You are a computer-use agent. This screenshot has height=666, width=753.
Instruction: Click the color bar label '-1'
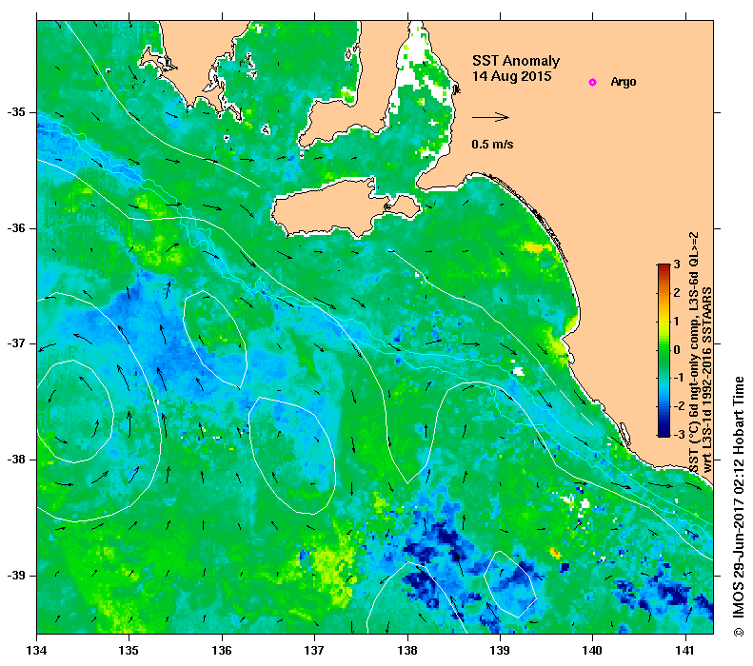679,378
